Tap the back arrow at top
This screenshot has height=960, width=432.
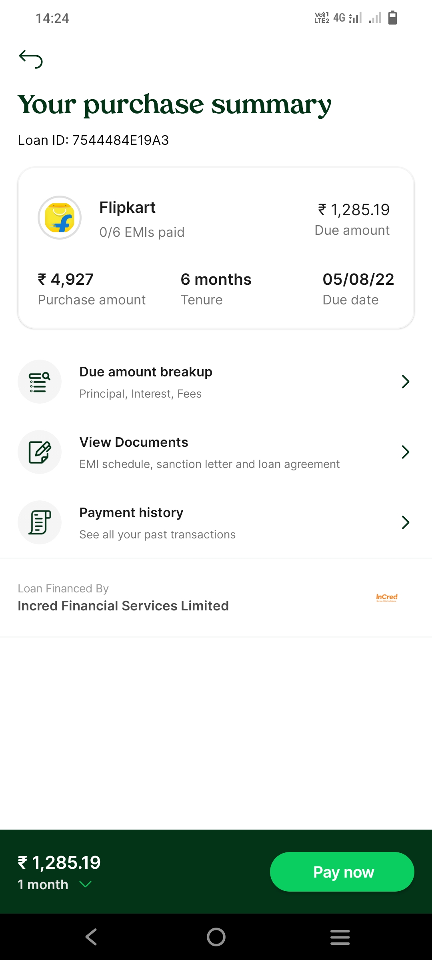[31, 59]
